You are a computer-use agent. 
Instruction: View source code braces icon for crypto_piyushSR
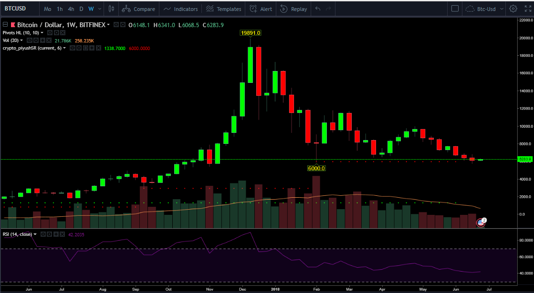coord(85,48)
